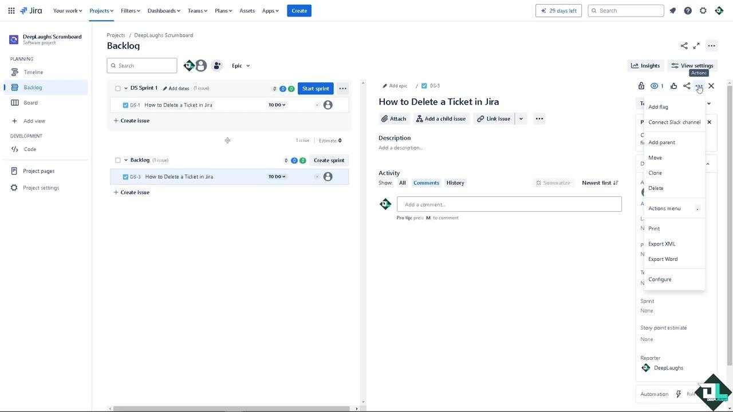Click the Start sprint button

[316, 88]
